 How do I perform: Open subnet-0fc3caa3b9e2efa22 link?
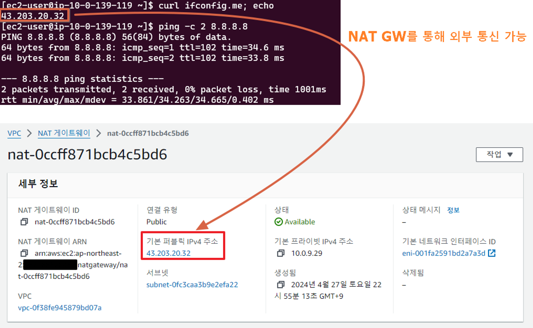[192, 285]
